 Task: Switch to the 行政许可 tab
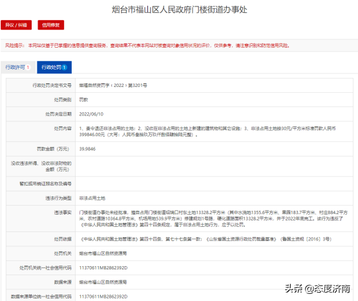coord(18,67)
